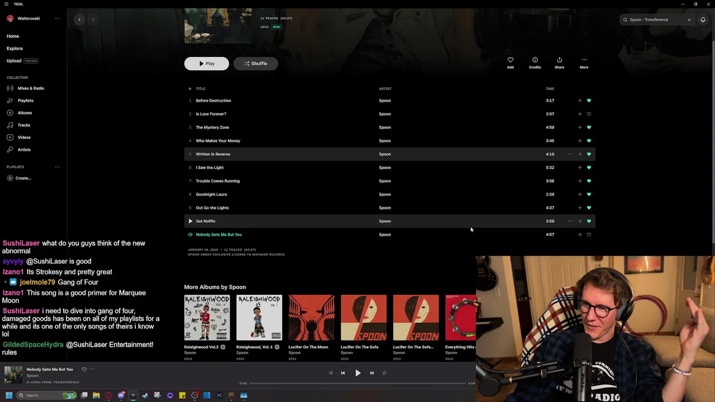Add album to collection with heart icon
The height and width of the screenshot is (402, 715).
tap(511, 63)
